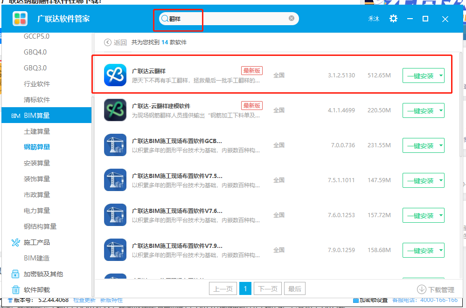Open 电力算量 category
This screenshot has width=466, height=308.
click(37, 211)
